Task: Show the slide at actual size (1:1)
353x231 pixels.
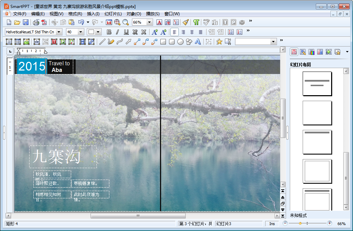Action: click(109, 22)
